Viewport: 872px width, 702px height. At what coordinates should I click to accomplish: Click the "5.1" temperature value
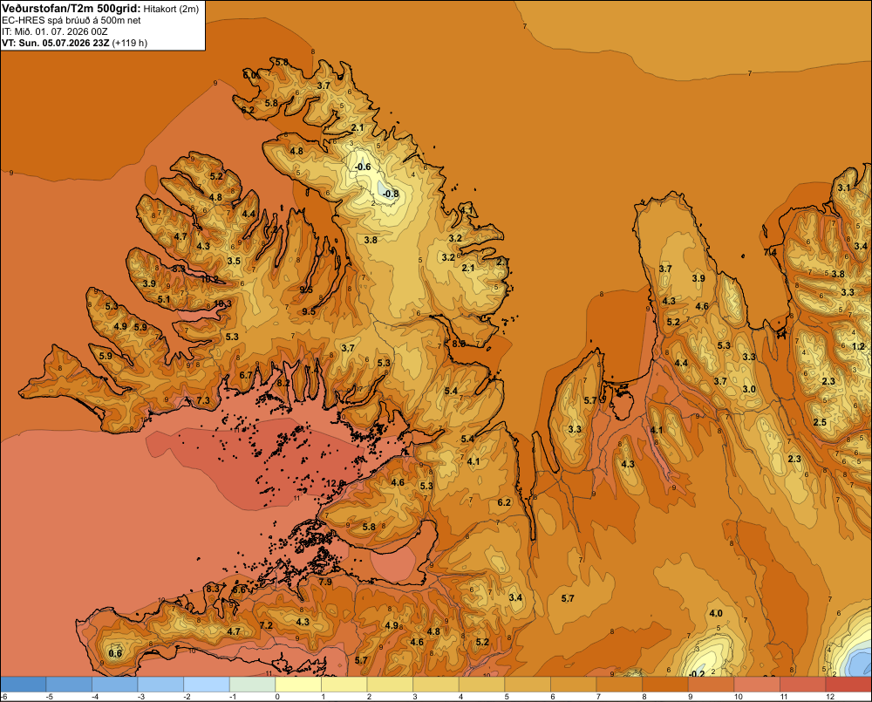(164, 299)
